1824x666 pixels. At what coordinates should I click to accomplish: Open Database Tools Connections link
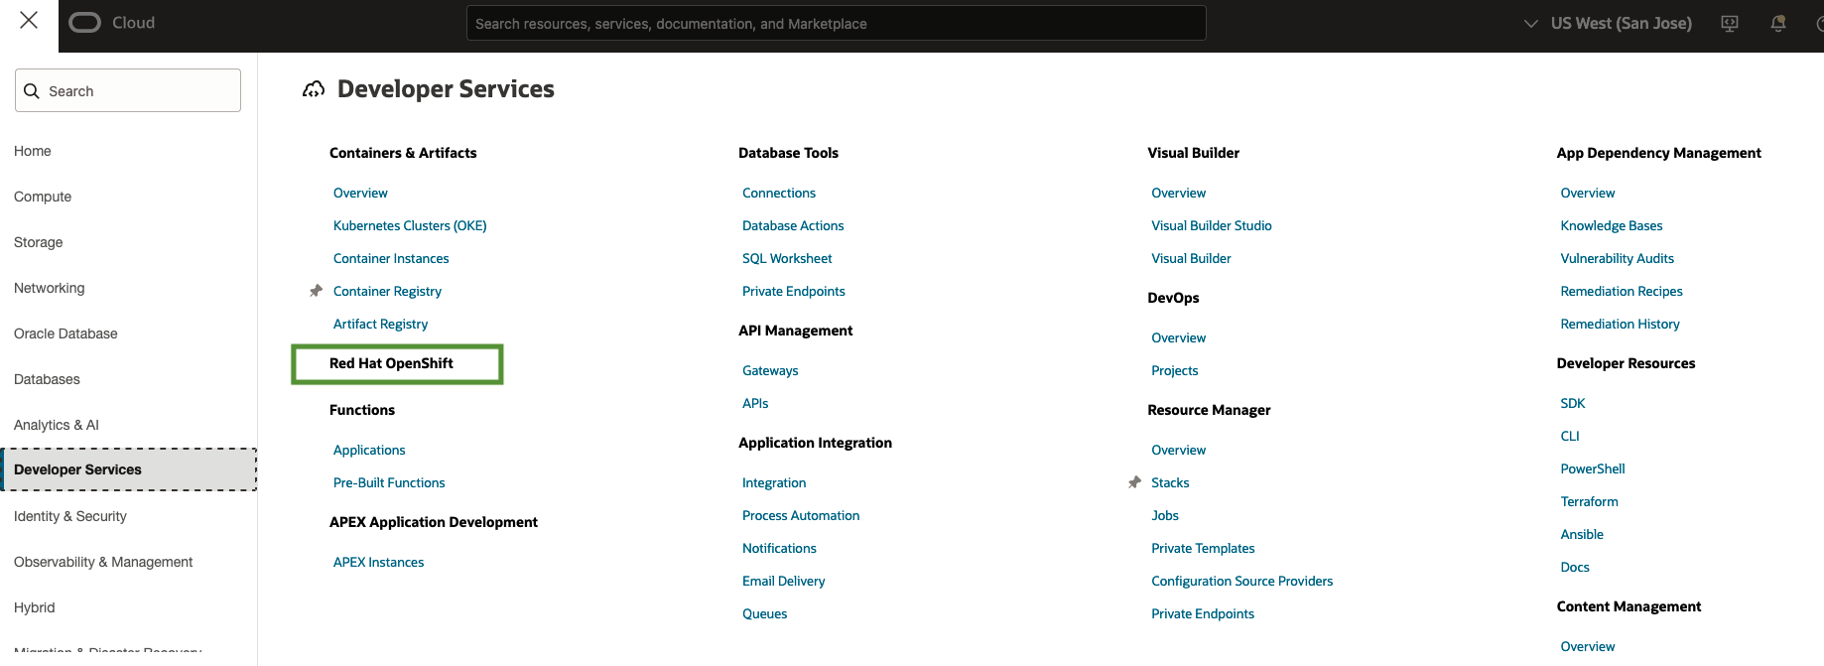[x=779, y=193]
